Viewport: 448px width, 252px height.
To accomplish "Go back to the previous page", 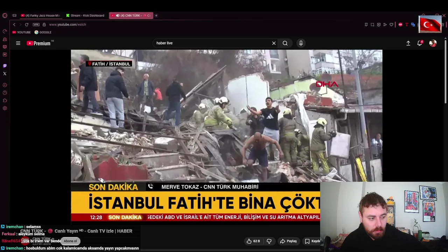I will pyautogui.click(x=14, y=24).
